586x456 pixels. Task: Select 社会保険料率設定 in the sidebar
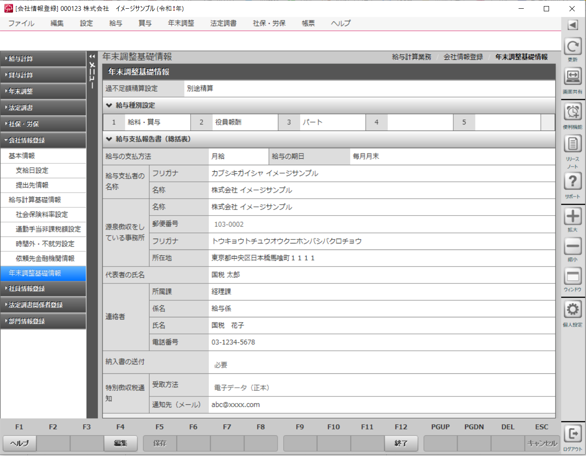(43, 214)
